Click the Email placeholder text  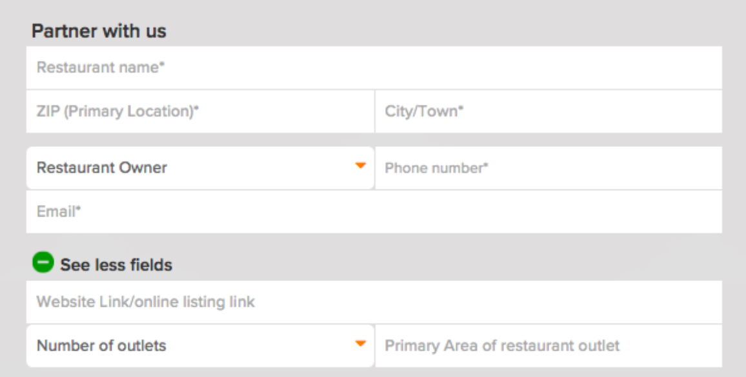coord(59,211)
